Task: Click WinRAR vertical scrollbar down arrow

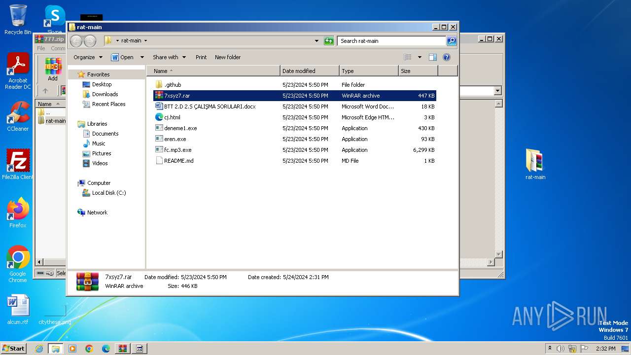Action: 498,254
